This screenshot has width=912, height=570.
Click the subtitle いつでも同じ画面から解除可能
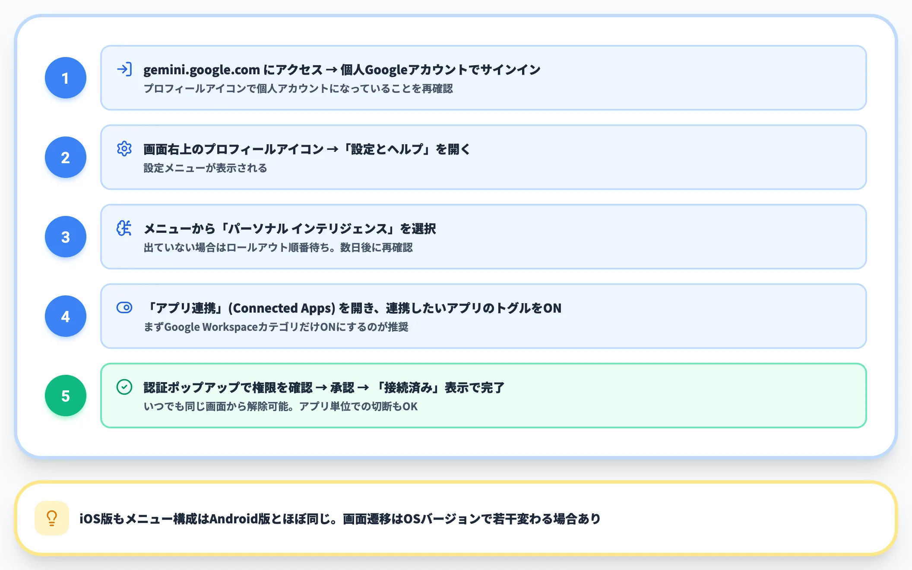[x=281, y=406]
